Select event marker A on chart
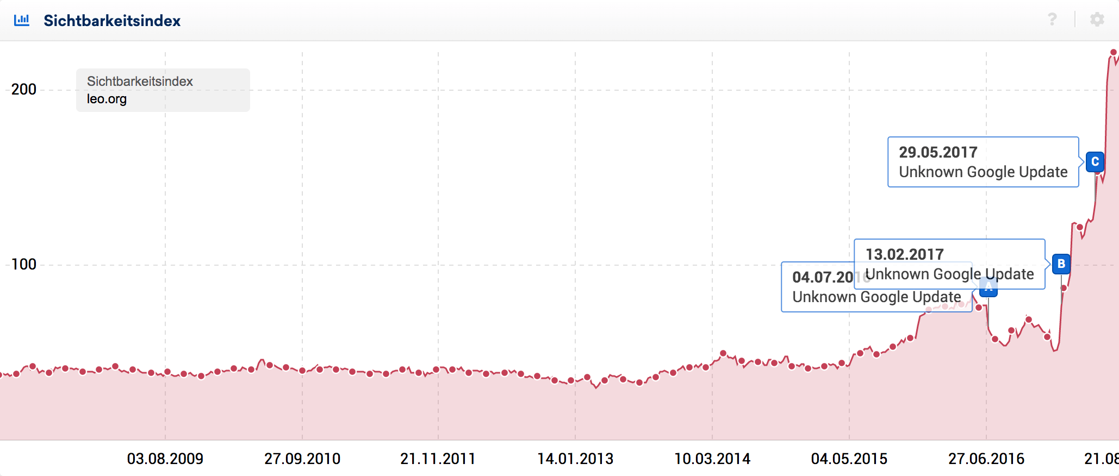 (x=989, y=287)
